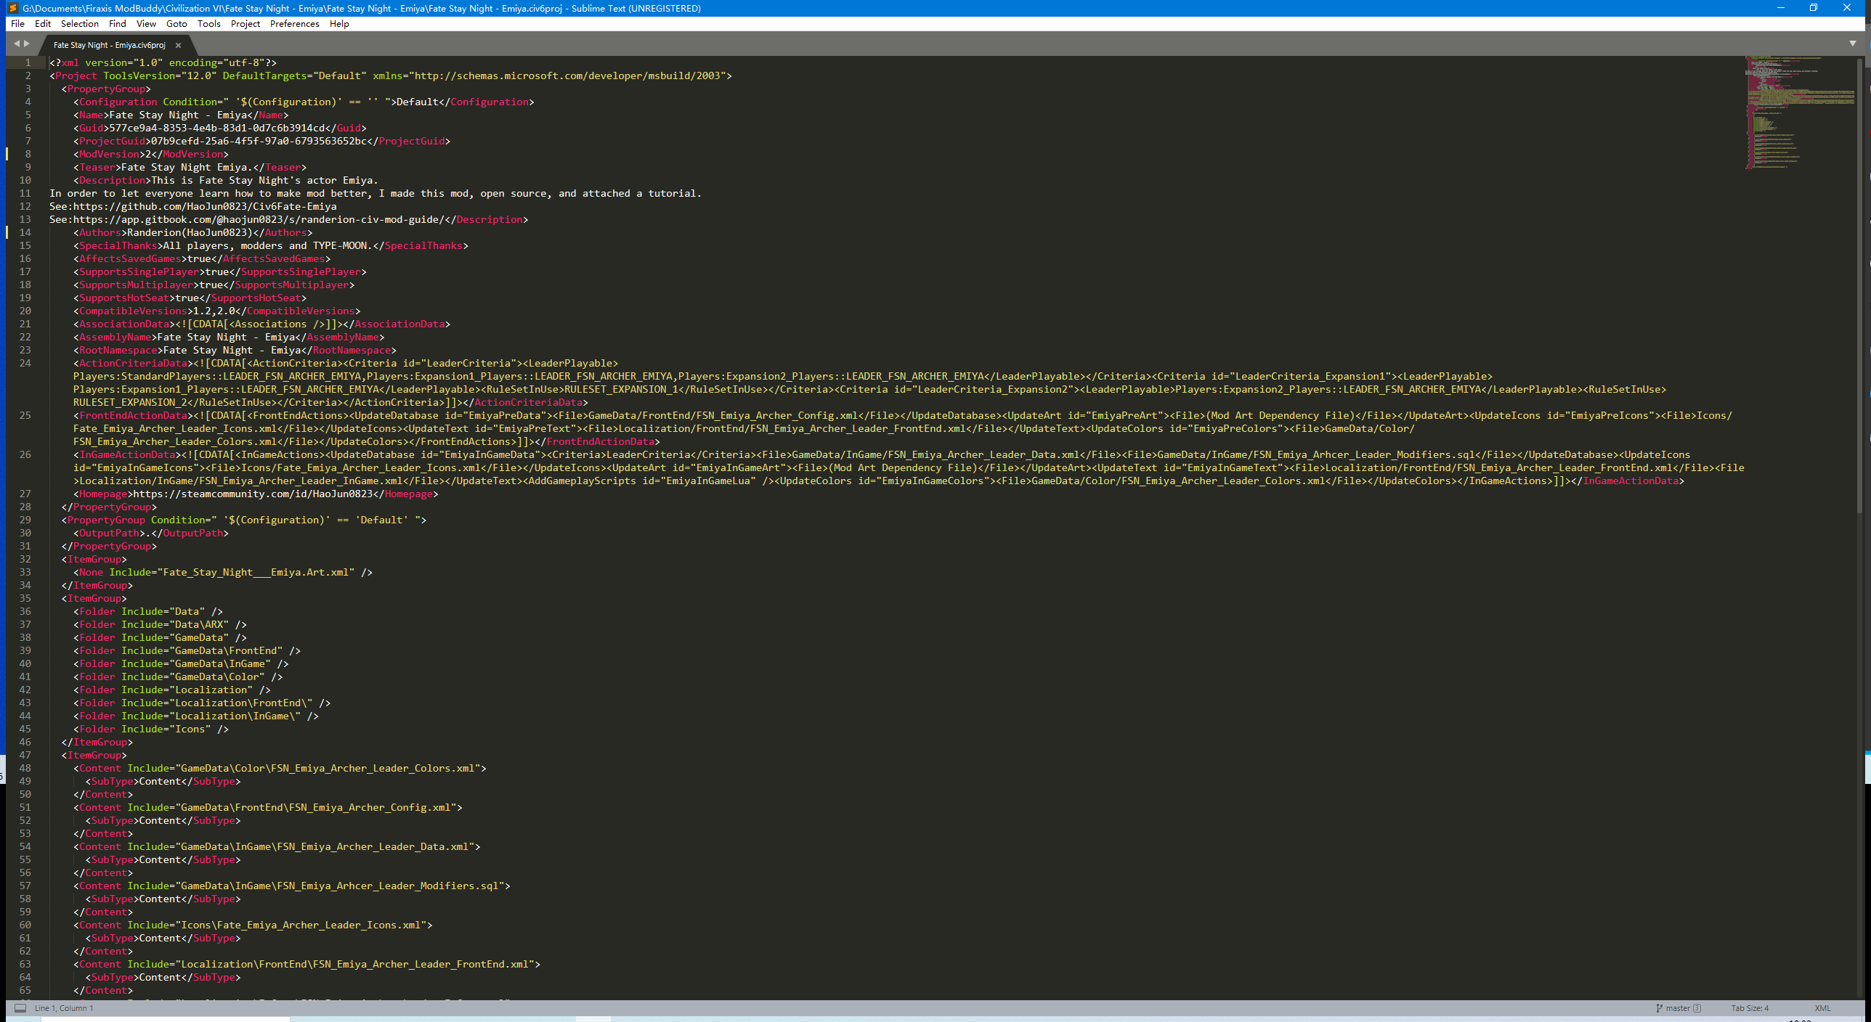Click the CompatibleVersions value 1.2,2.0
This screenshot has width=1871, height=1022.
pos(214,311)
